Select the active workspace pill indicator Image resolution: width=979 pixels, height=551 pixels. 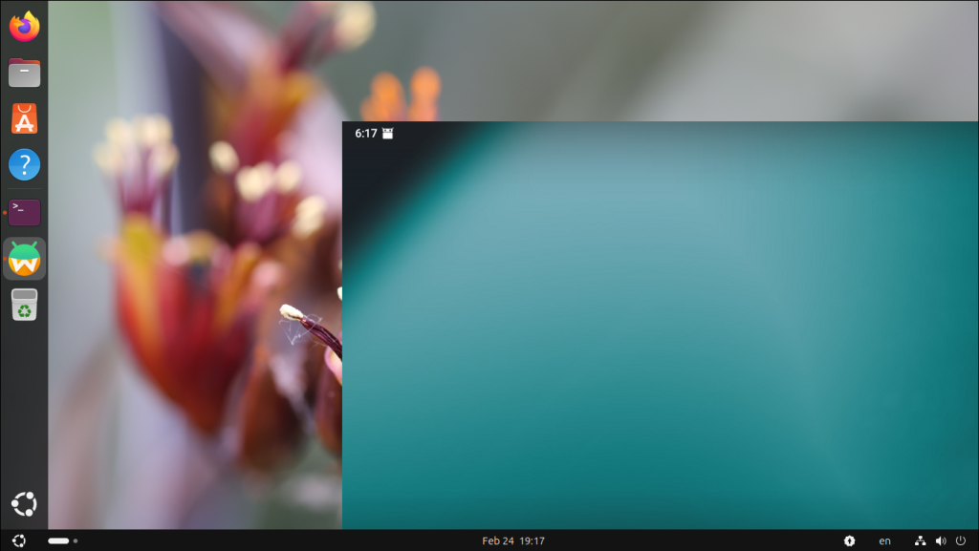[x=58, y=540]
